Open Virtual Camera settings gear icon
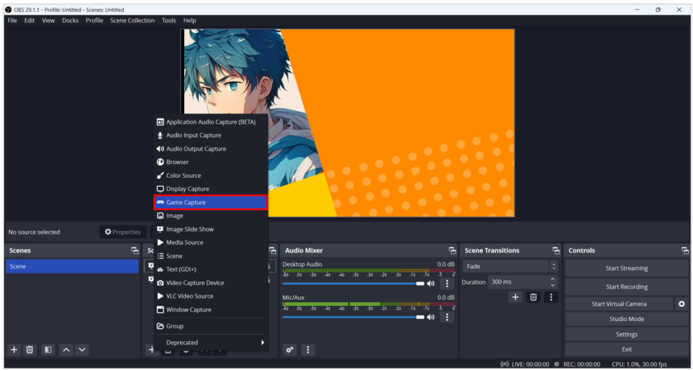The width and height of the screenshot is (693, 371). (x=681, y=304)
